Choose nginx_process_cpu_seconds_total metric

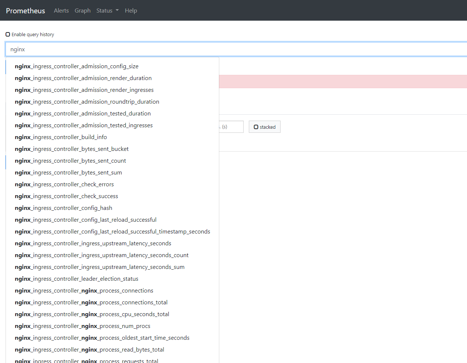tap(113, 314)
